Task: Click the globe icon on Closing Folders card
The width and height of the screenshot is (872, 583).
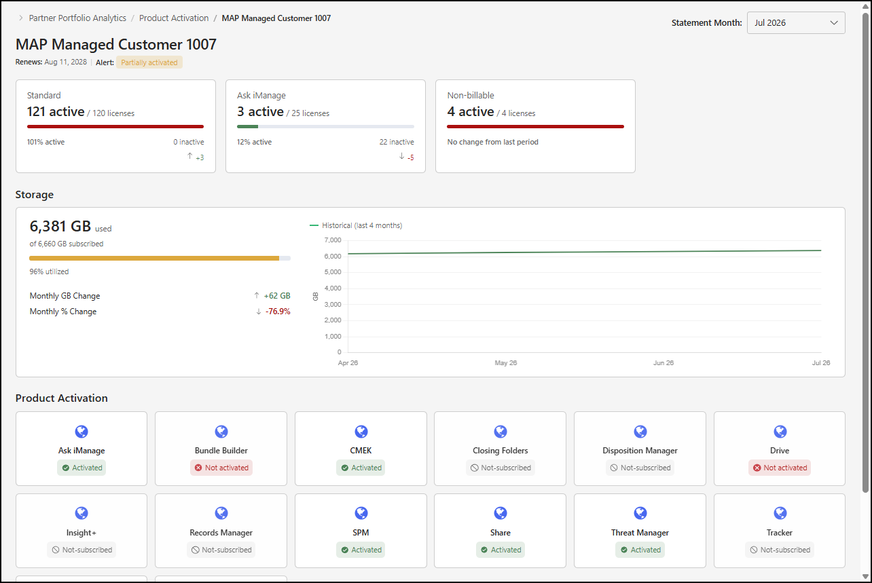Action: coord(501,432)
